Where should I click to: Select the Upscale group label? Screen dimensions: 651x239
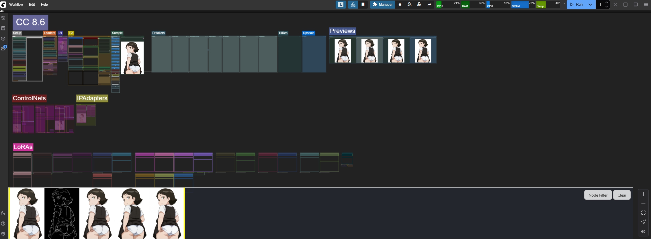click(309, 33)
